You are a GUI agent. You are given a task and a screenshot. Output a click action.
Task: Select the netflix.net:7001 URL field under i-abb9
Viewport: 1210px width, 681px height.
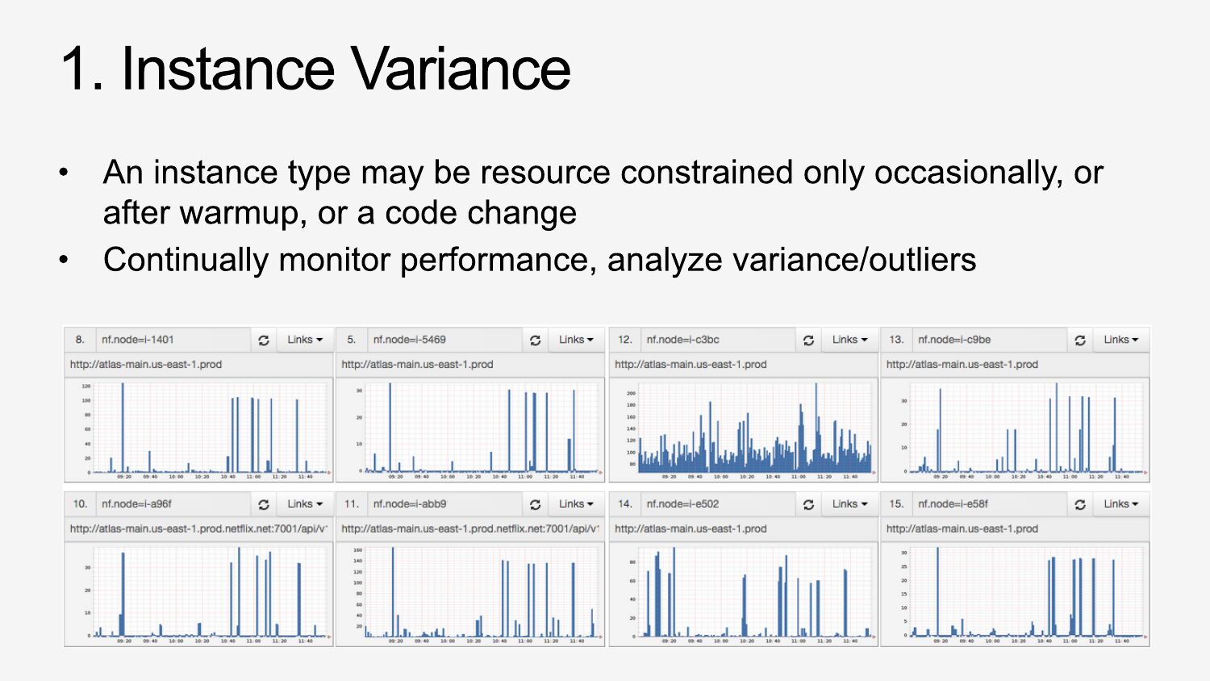(469, 529)
